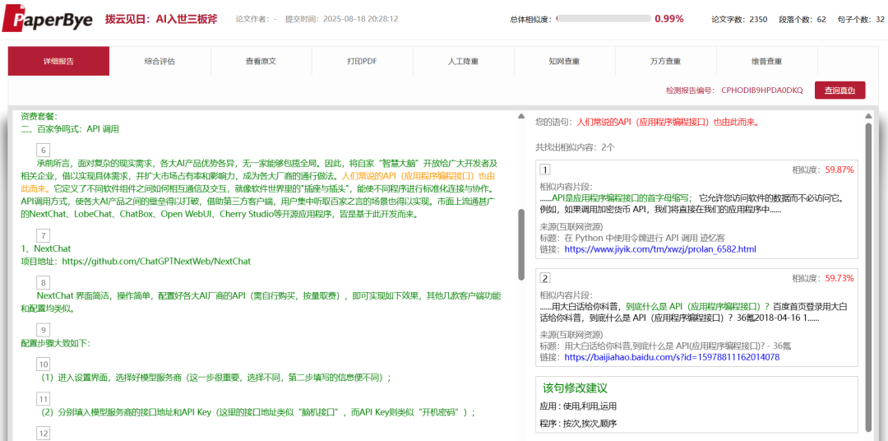Image resolution: width=888 pixels, height=441 pixels.
Task: Switch to the 综合评估 tab
Action: tap(160, 62)
